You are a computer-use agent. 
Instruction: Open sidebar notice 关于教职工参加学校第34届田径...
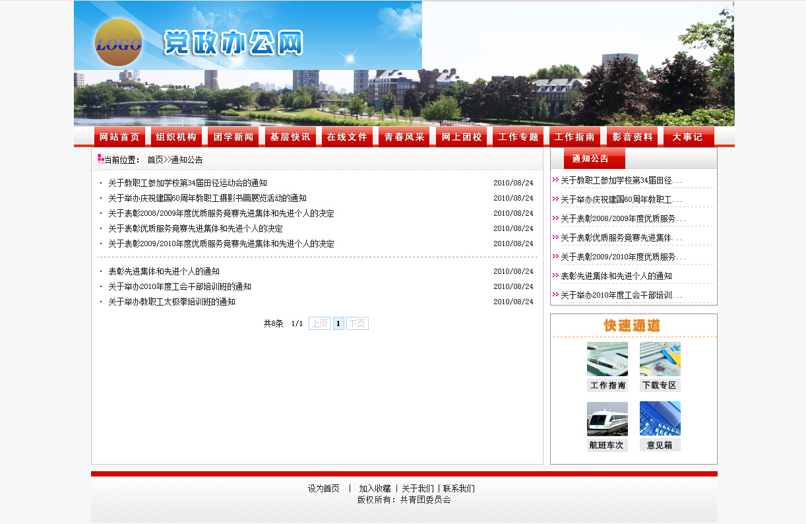pyautogui.click(x=621, y=180)
